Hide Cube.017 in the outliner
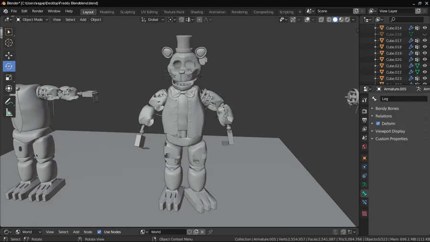Viewport: 430px width, 242px height. pos(425,41)
